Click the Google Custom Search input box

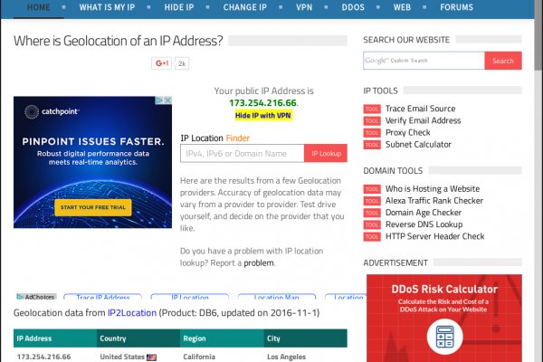(424, 61)
